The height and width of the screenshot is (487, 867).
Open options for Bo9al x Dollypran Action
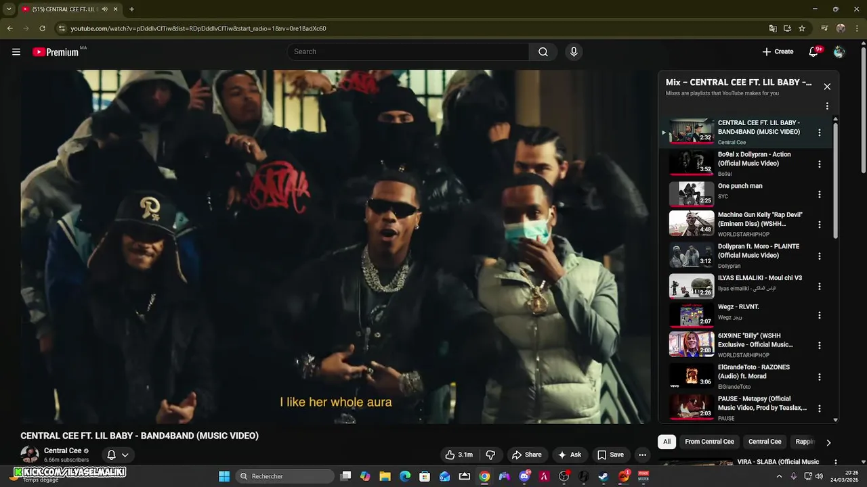tap(820, 164)
